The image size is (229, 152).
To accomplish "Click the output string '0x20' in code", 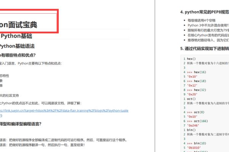I will (x=192, y=94).
